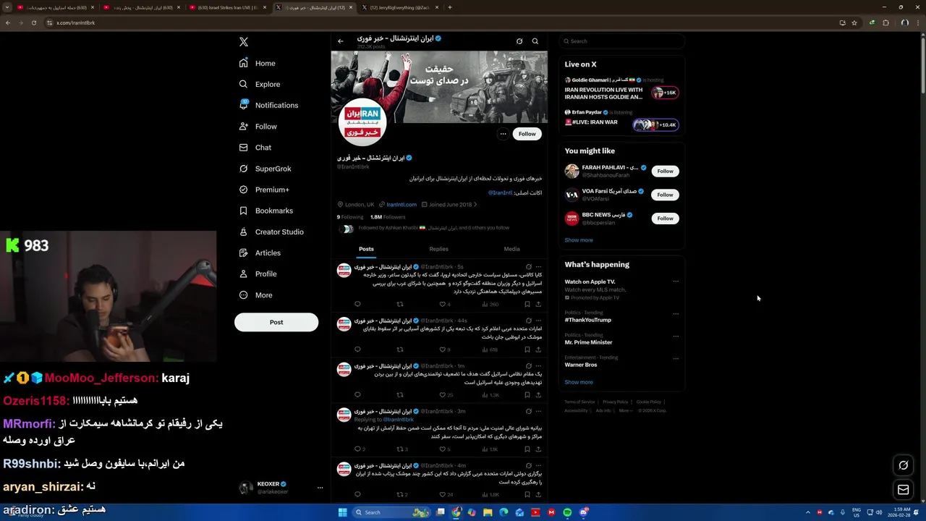Switch to Israel Strikes Iran LIVE tab
This screenshot has height=521, width=926.
228,7
